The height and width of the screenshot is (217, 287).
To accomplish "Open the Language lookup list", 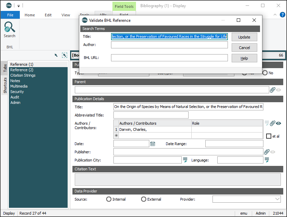I will (x=267, y=160).
